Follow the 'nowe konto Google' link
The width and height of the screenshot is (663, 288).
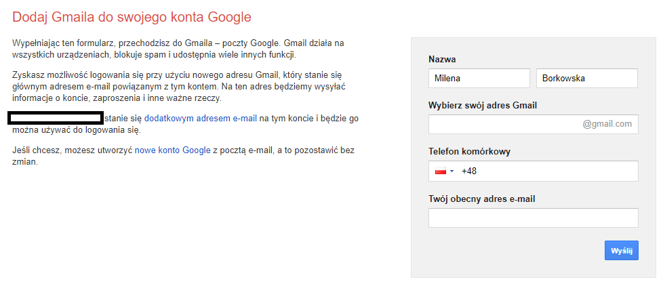click(172, 150)
